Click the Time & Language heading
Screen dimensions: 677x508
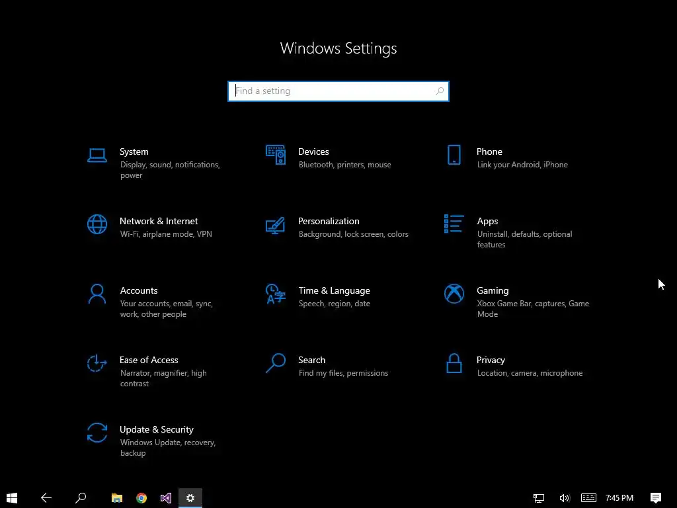pyautogui.click(x=334, y=291)
